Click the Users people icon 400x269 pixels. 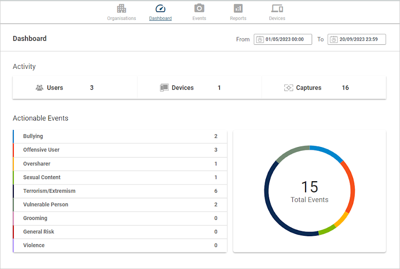(40, 88)
